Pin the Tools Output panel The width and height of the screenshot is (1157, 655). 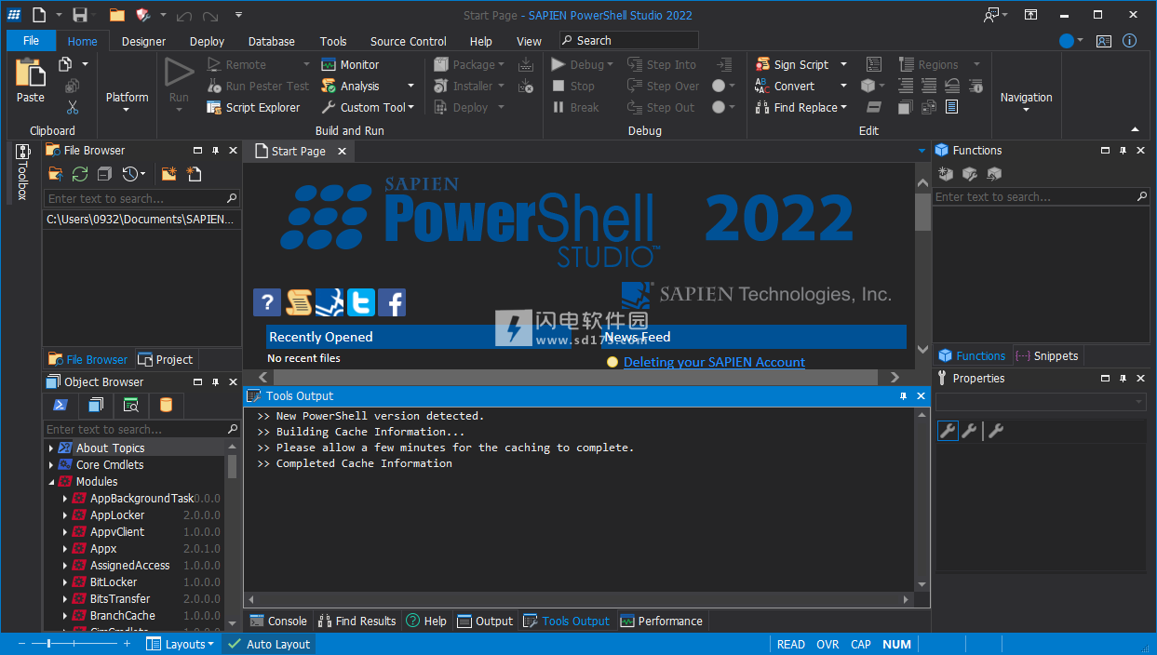(903, 396)
